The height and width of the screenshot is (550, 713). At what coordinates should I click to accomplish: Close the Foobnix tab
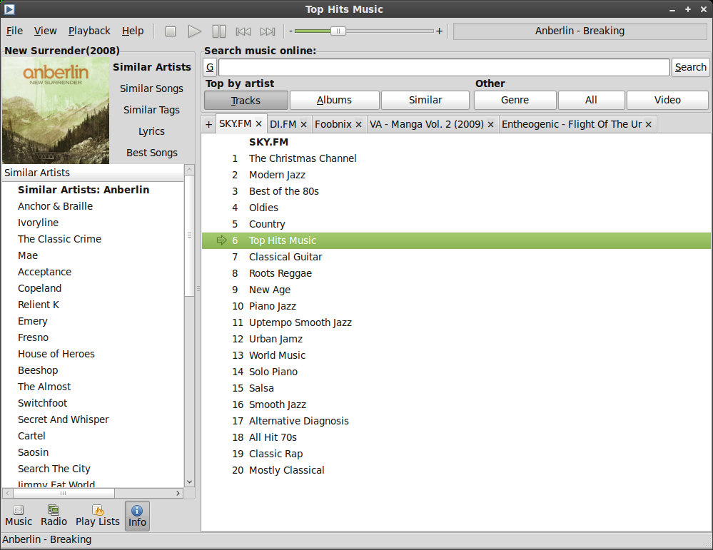[x=359, y=124]
